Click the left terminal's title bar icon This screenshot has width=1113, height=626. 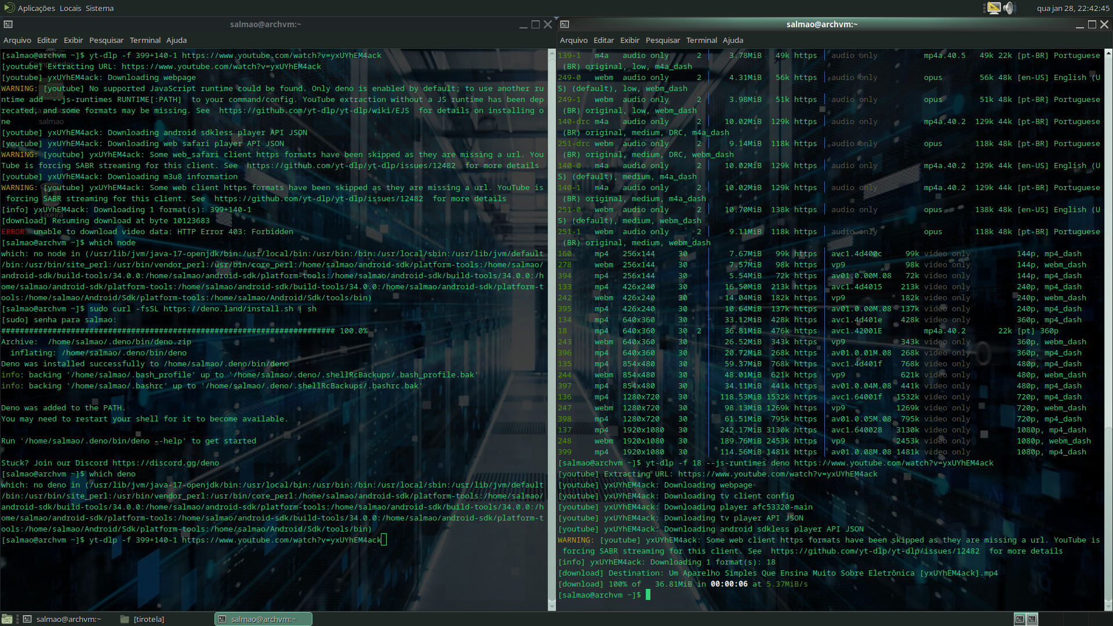click(x=8, y=24)
